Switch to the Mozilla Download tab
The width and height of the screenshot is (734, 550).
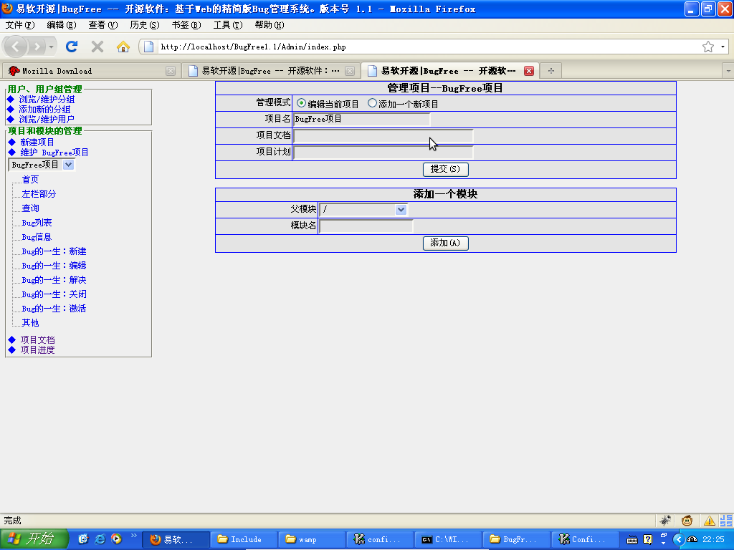[91, 71]
